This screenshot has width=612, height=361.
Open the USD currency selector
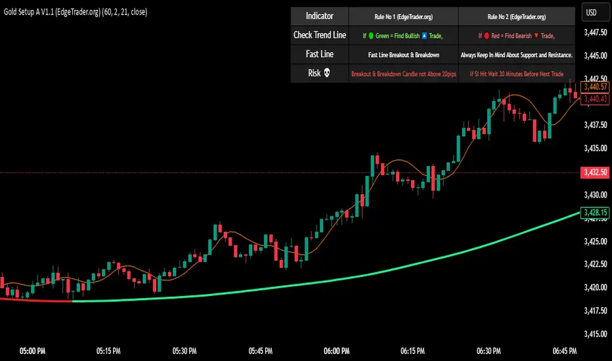[593, 13]
